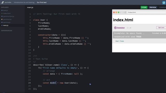
Task: Open the CONSOLE panel
Action: [162, 7]
